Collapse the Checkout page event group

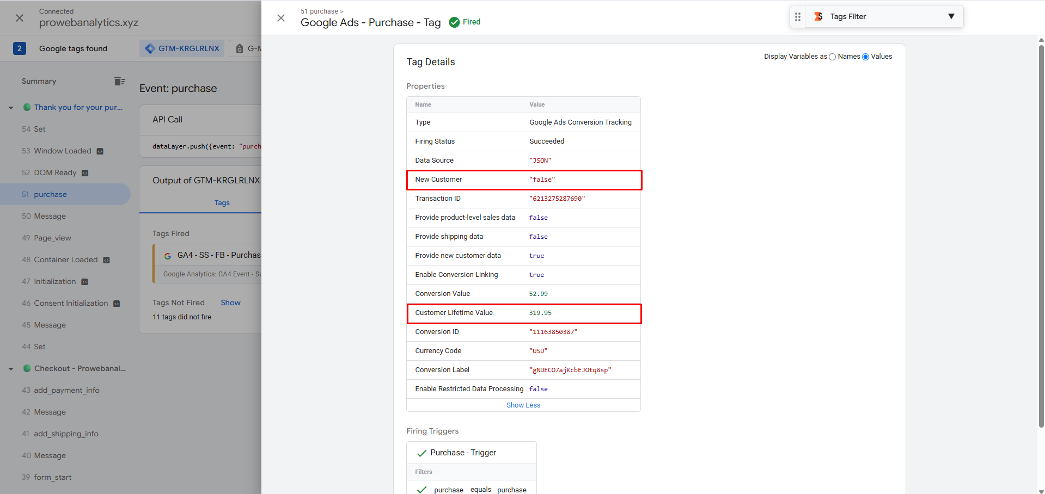click(x=11, y=369)
